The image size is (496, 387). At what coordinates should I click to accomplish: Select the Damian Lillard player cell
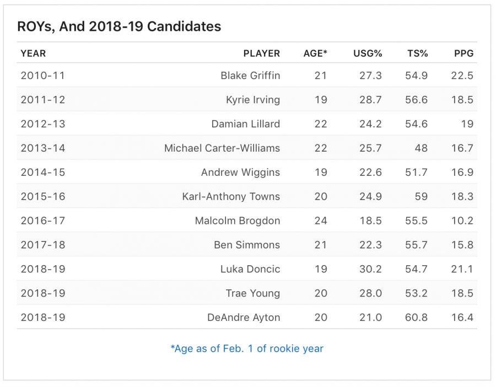(x=246, y=124)
